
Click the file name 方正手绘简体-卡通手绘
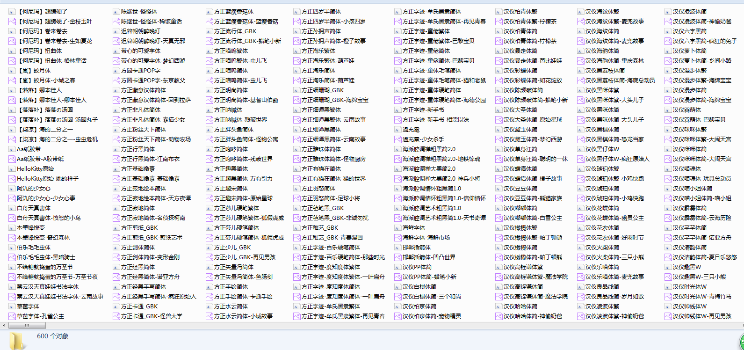point(243,297)
